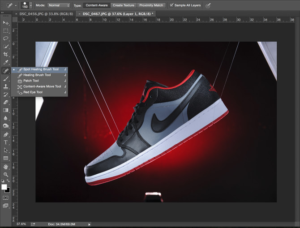Select the Rectangle shape tool
This screenshot has height=228, width=300.
pos(6,158)
